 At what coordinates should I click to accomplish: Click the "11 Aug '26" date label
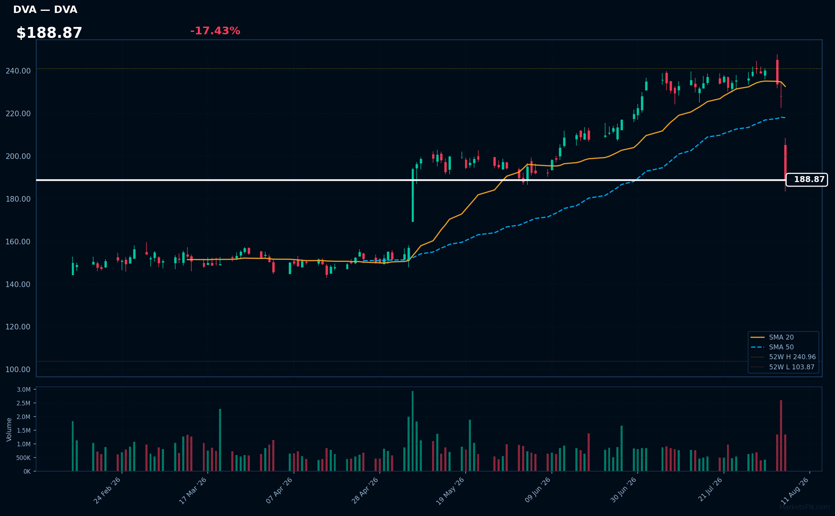pos(795,491)
